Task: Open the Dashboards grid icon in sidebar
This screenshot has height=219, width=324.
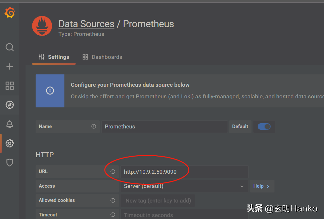Action: click(x=10, y=85)
